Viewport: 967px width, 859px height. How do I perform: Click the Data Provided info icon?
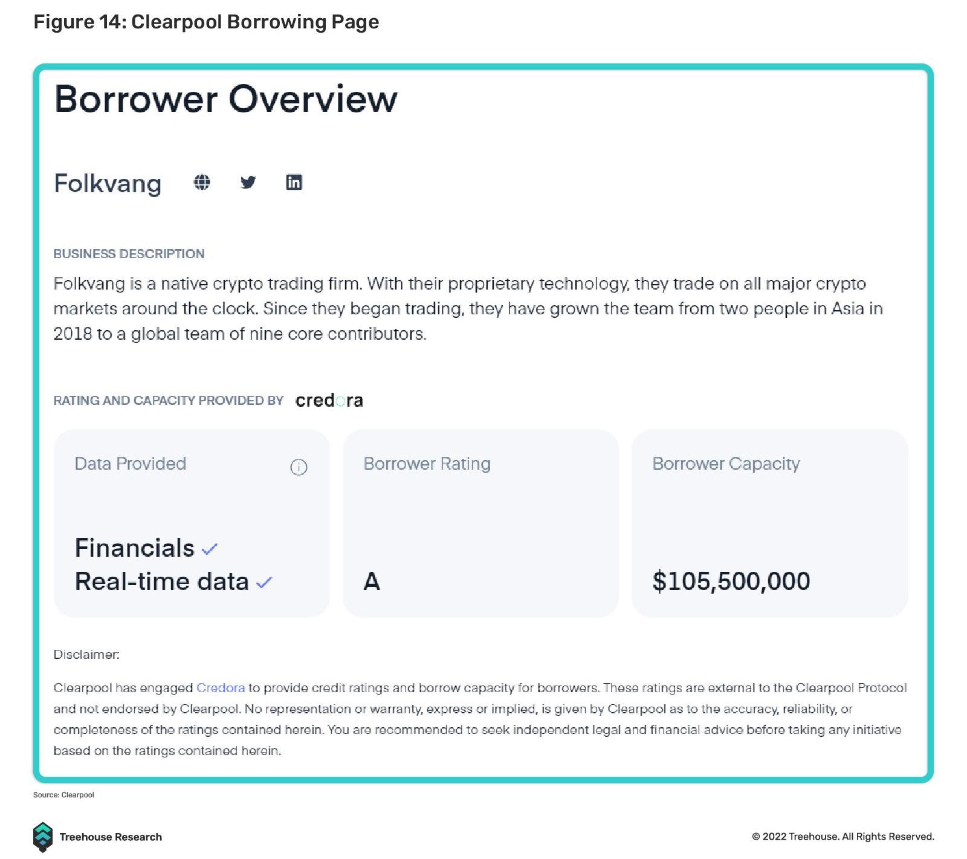point(299,467)
